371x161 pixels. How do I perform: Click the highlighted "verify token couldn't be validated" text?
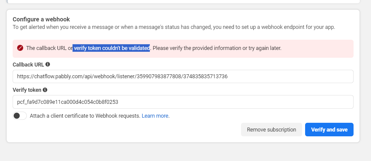click(111, 48)
